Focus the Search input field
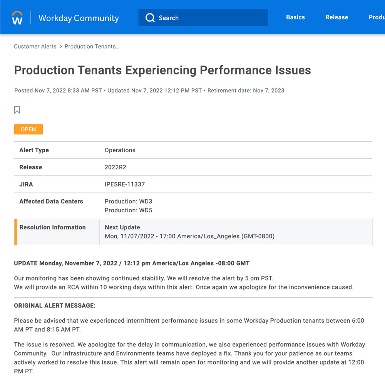This screenshot has width=385, height=385. point(203,18)
